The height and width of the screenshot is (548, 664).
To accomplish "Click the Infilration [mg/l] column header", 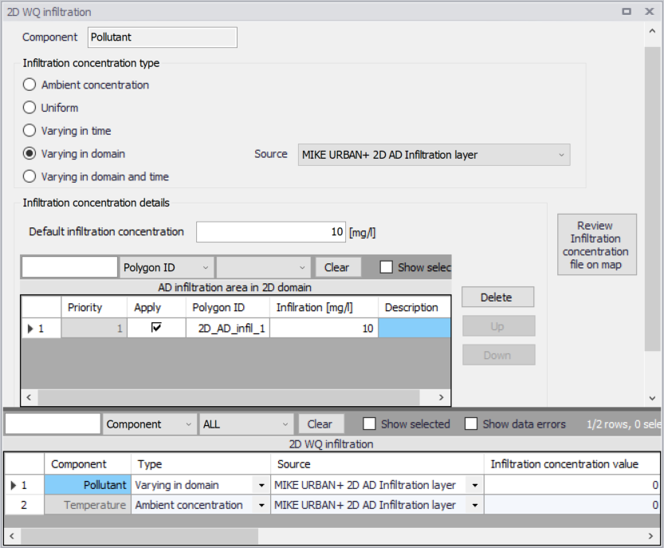I will coord(324,307).
